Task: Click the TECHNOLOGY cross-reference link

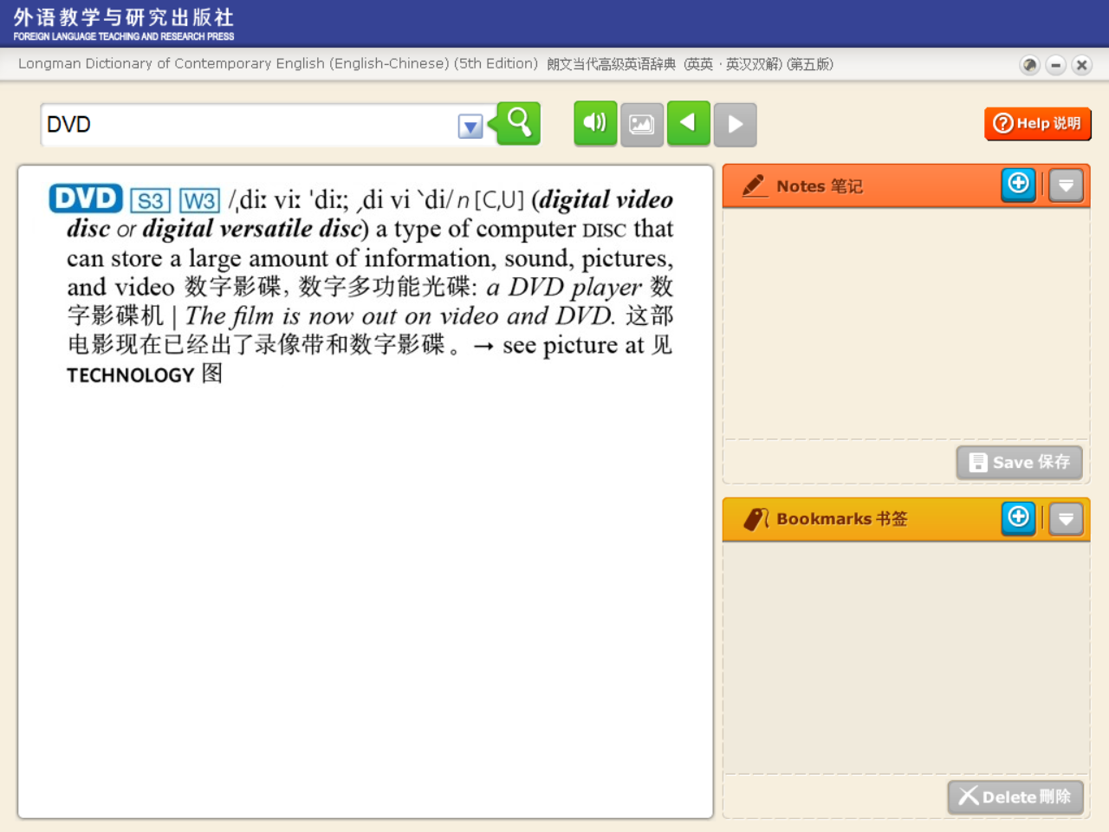Action: coord(130,375)
